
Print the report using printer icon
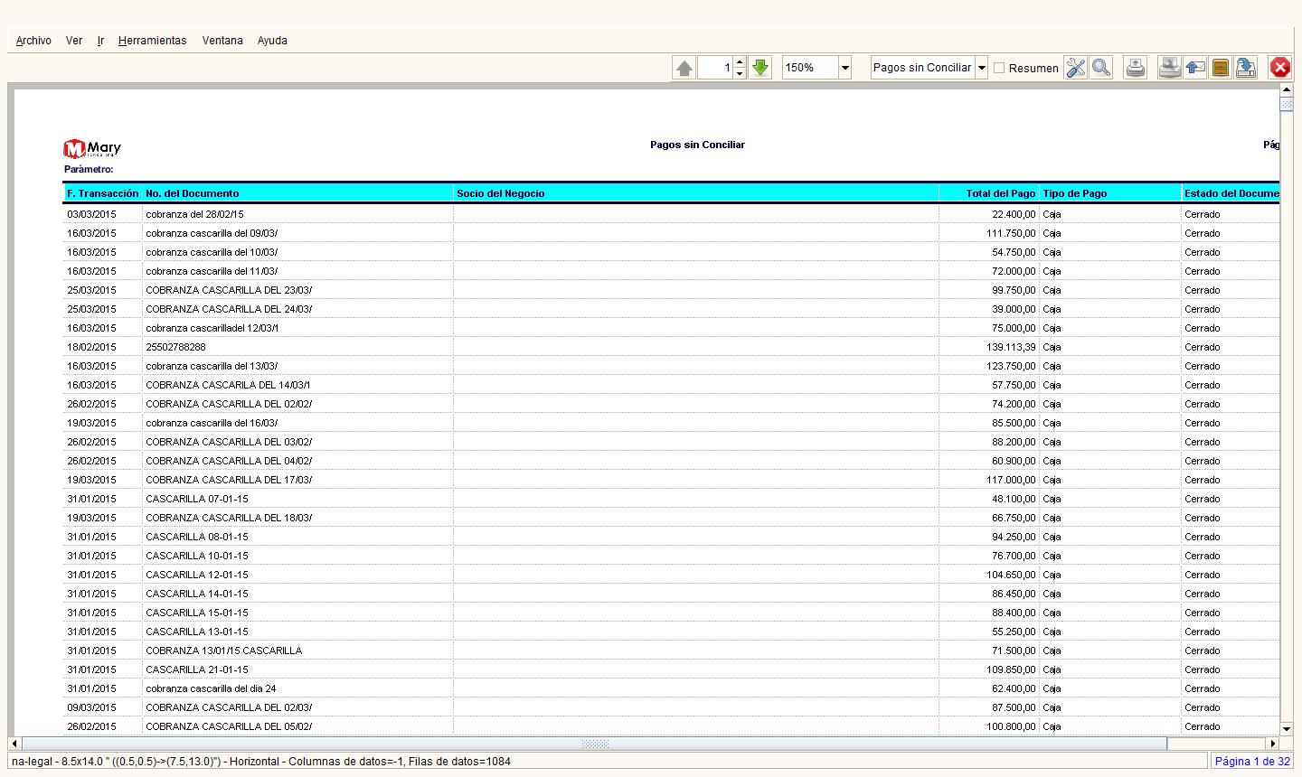click(1136, 68)
